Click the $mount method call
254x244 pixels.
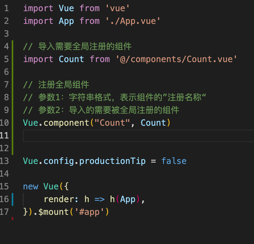(x=54, y=212)
